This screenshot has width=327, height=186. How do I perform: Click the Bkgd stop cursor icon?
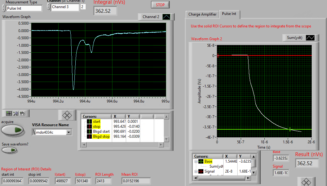click(90, 136)
